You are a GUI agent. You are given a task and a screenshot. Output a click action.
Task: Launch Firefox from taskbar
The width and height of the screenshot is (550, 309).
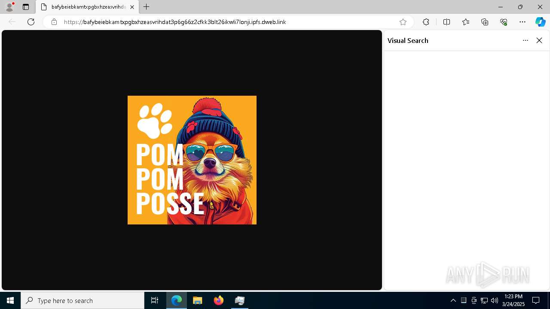click(219, 300)
